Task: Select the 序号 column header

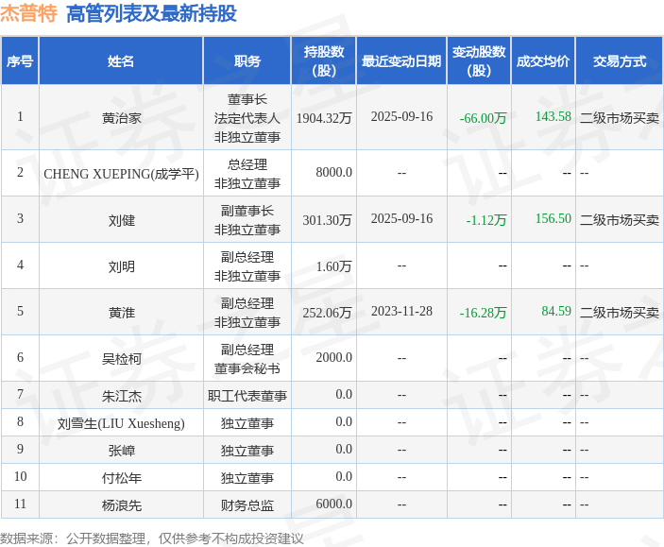Action: (20, 61)
